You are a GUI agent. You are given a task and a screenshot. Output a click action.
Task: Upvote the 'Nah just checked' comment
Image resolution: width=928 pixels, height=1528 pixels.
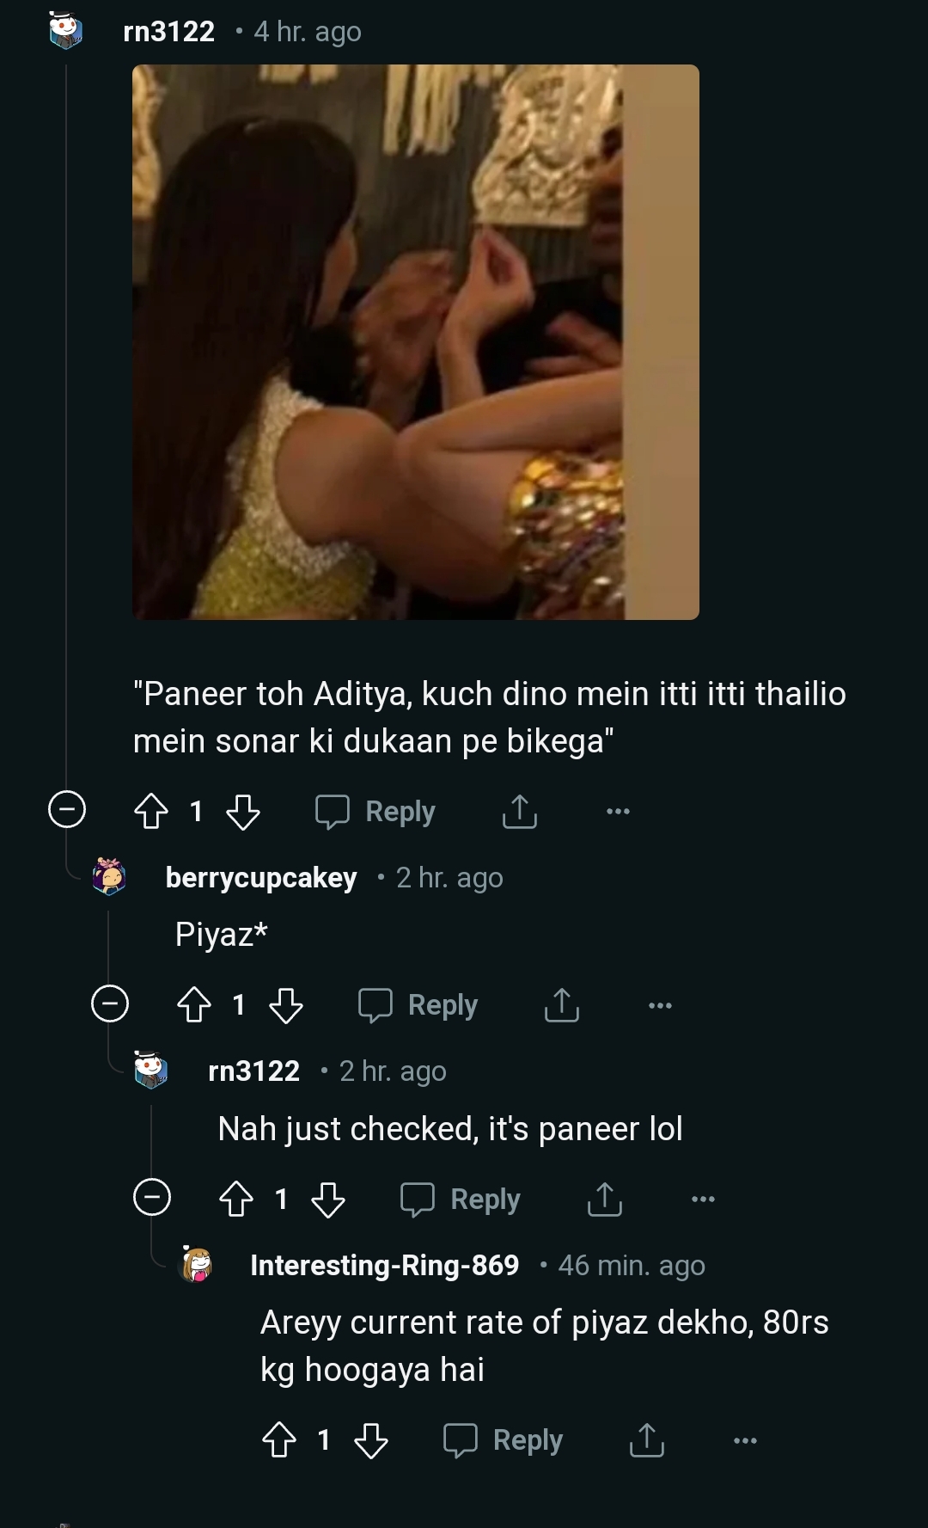click(236, 1199)
